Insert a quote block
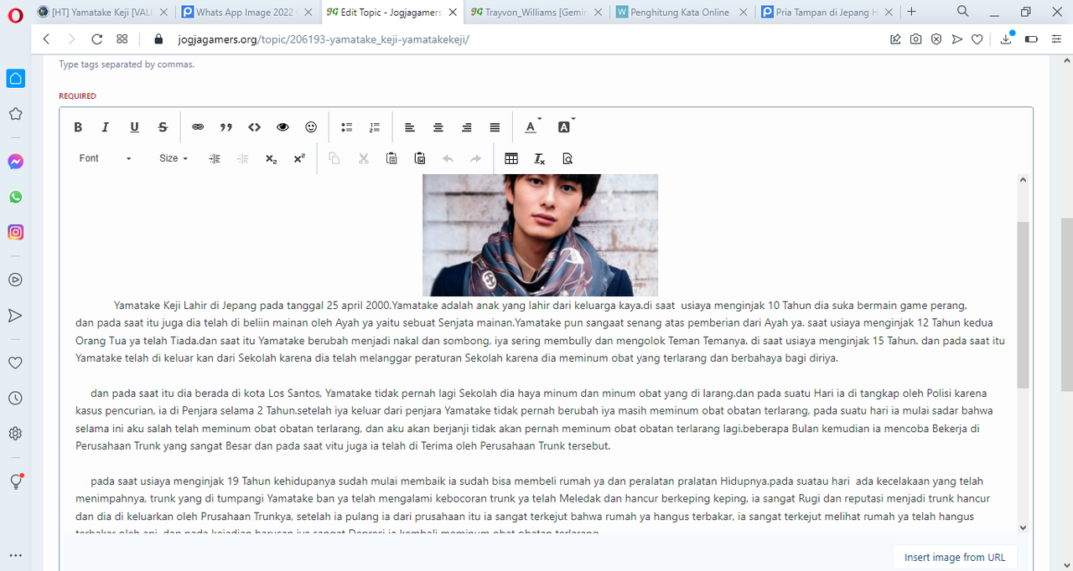This screenshot has height=571, width=1073. pos(226,127)
